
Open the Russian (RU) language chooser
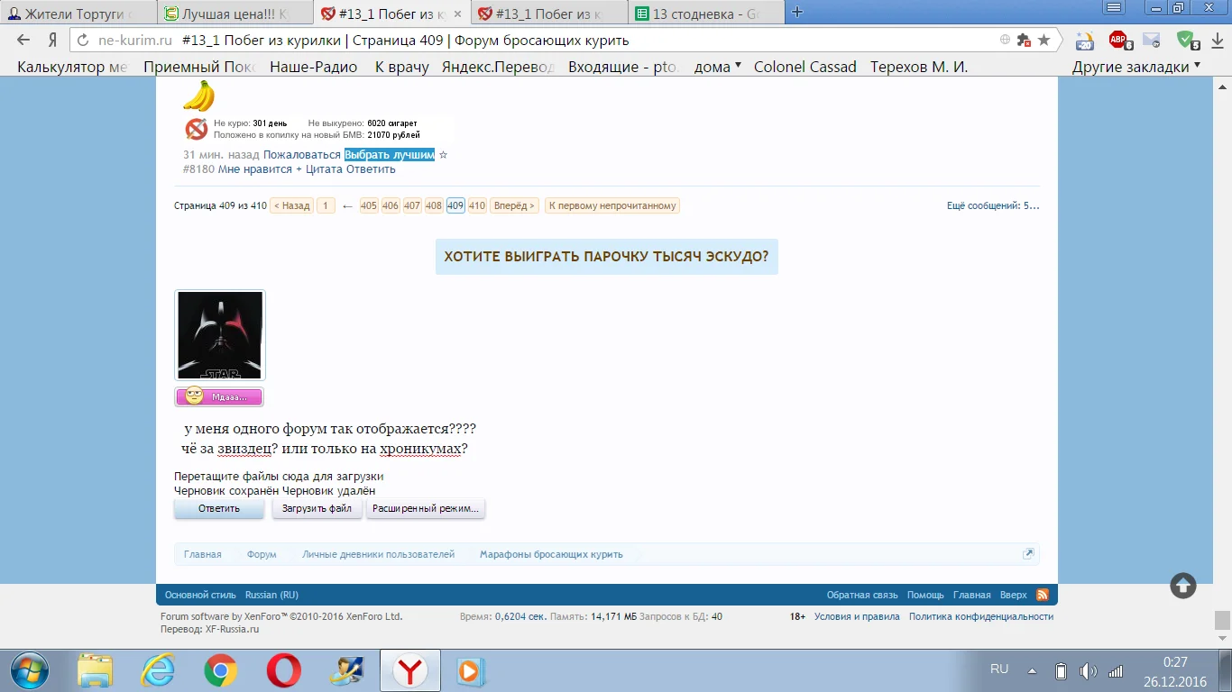pyautogui.click(x=271, y=595)
